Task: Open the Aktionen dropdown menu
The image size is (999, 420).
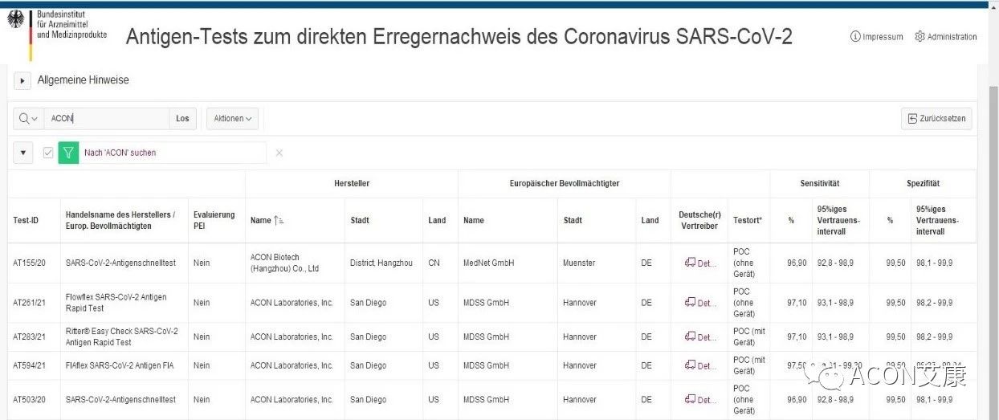Action: tap(232, 119)
